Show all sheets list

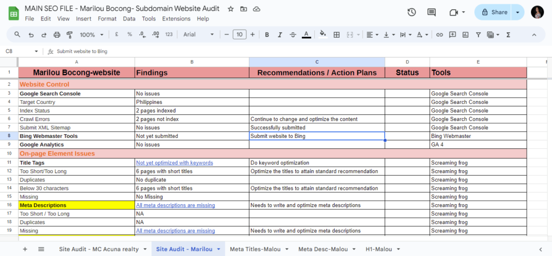tap(41, 249)
